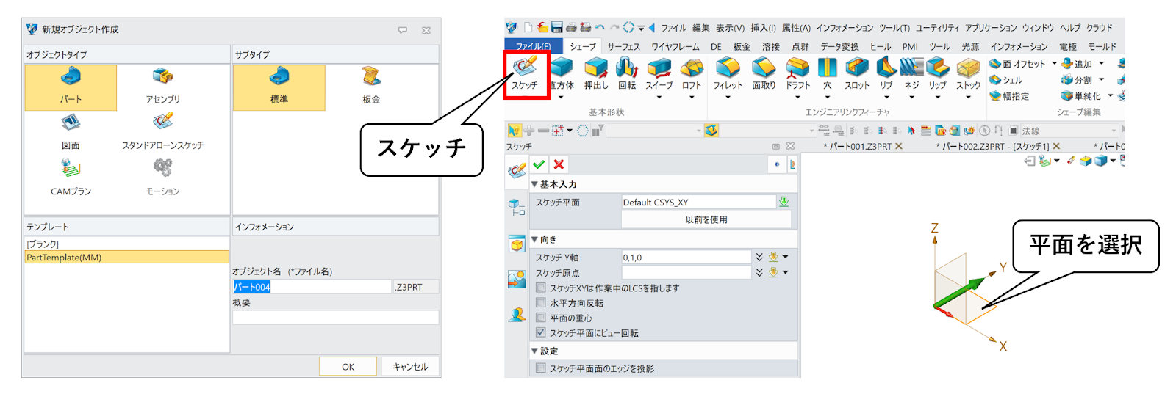Click キャンセル in new object dialog
1176x394 pixels.
click(x=410, y=367)
